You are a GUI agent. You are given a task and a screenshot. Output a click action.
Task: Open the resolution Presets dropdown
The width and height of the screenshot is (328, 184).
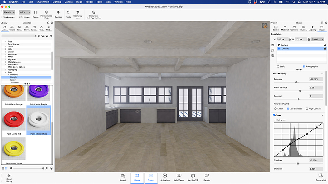click(318, 39)
